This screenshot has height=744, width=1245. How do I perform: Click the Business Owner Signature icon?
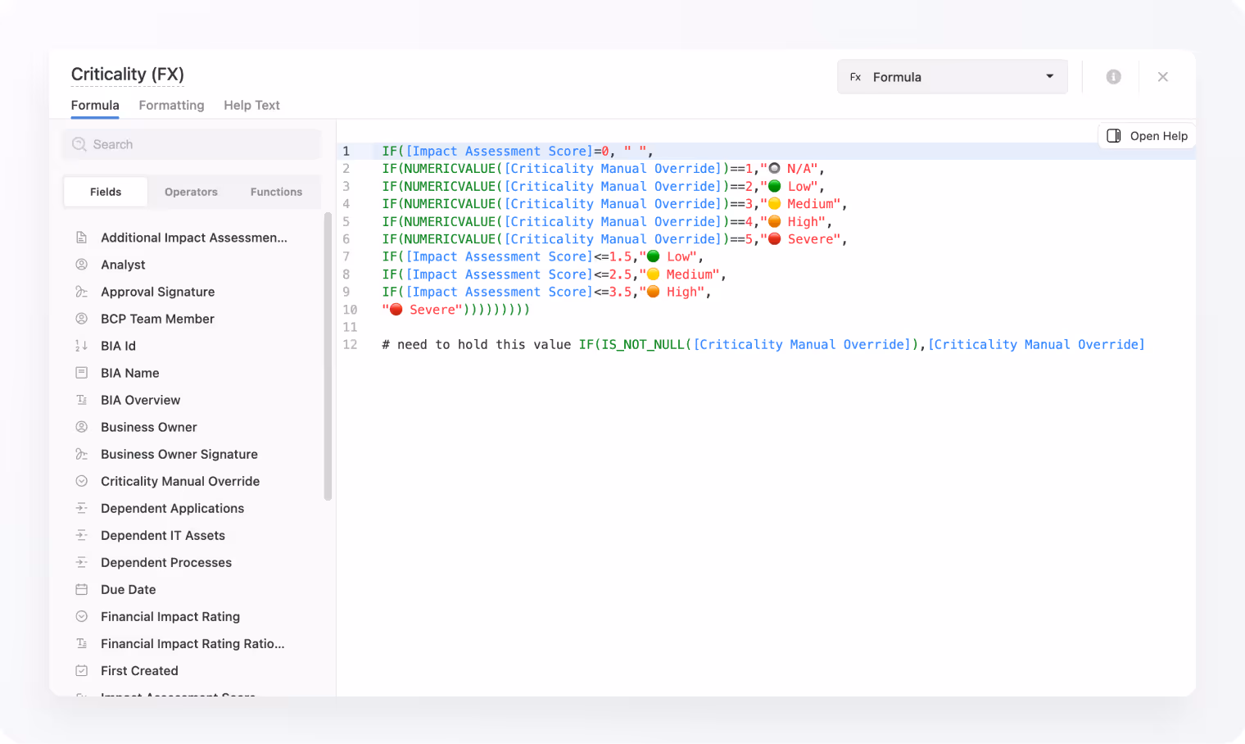81,454
